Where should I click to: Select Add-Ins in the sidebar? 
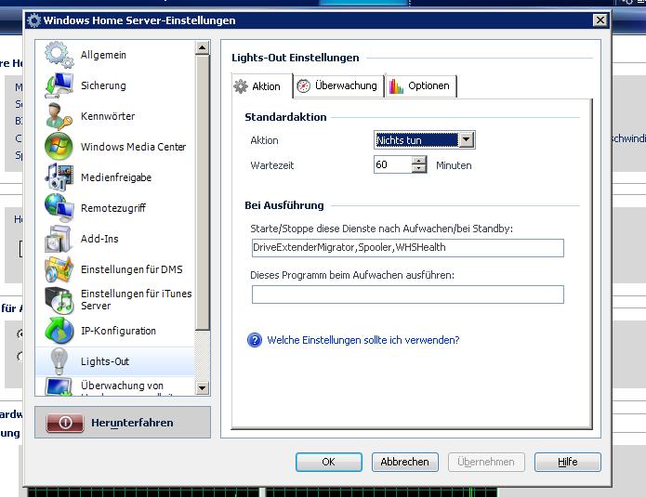(115, 239)
